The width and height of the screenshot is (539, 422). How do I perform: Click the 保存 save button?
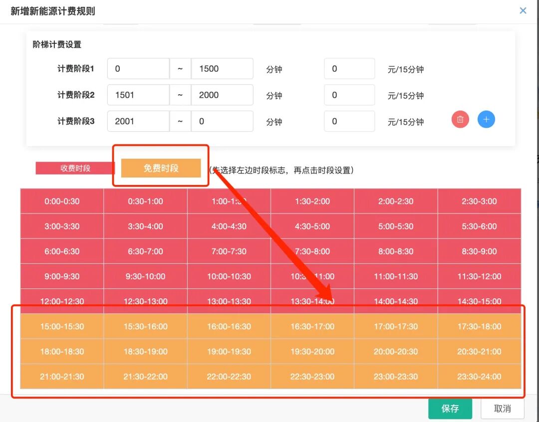pyautogui.click(x=450, y=409)
